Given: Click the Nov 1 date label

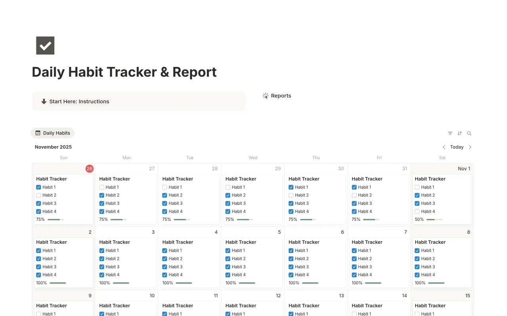Looking at the screenshot, I should [x=464, y=169].
